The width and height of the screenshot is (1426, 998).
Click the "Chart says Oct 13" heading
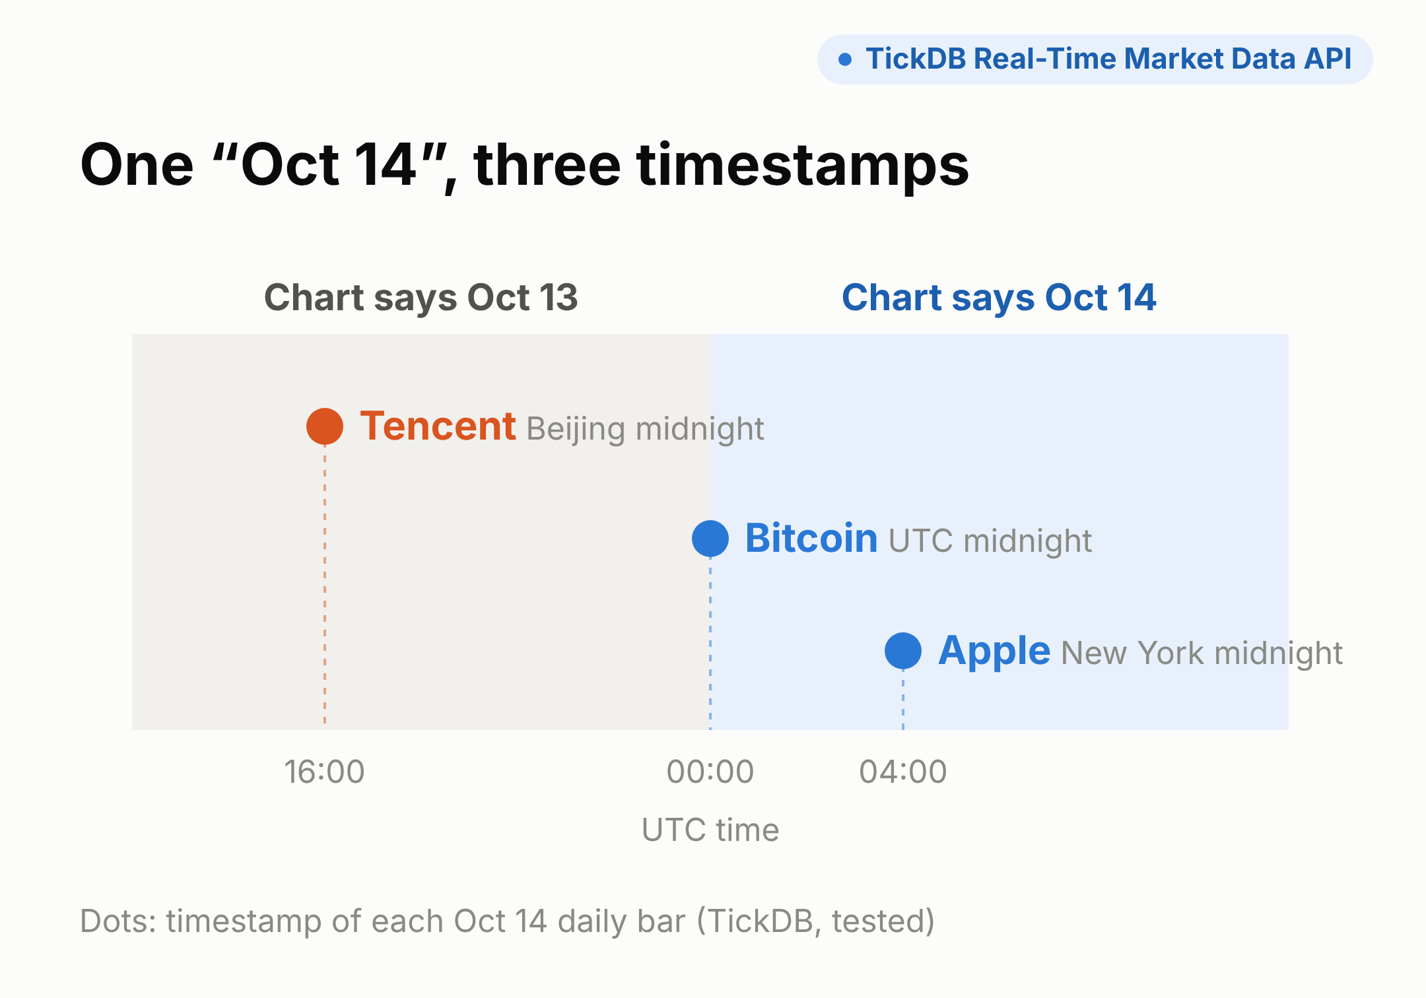tap(421, 298)
